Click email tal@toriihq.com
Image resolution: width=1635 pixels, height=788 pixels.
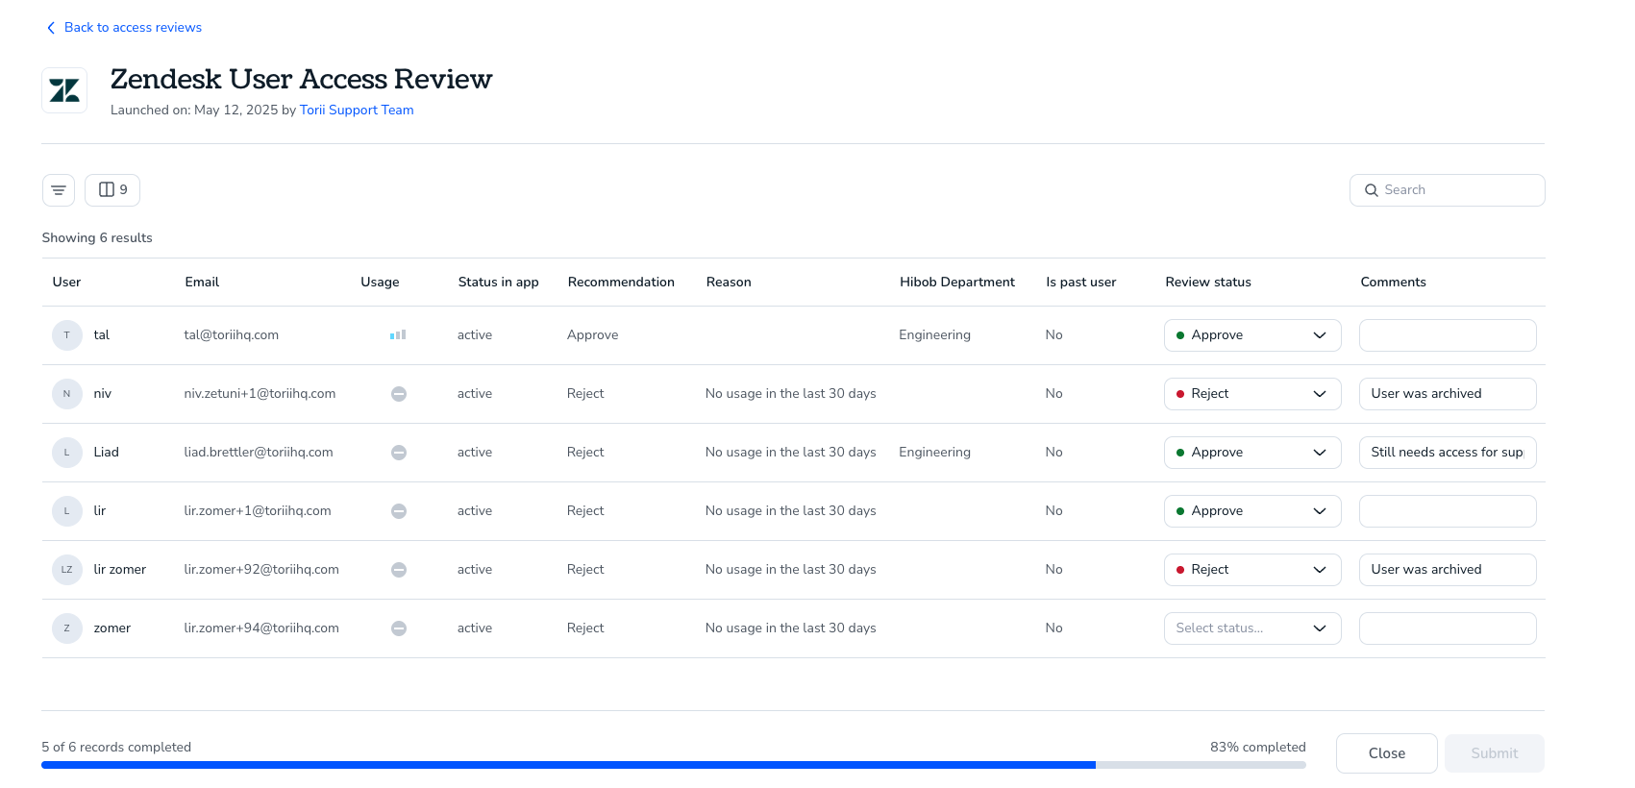pyautogui.click(x=232, y=335)
